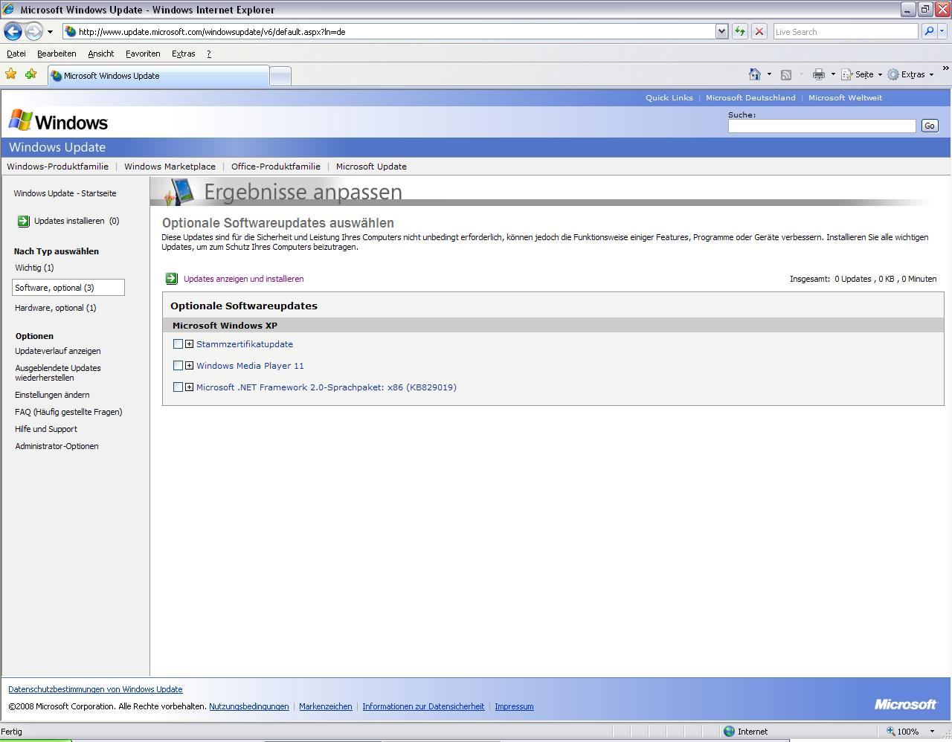952x742 pixels.
Task: Open the Ansicht menu
Action: (x=100, y=54)
